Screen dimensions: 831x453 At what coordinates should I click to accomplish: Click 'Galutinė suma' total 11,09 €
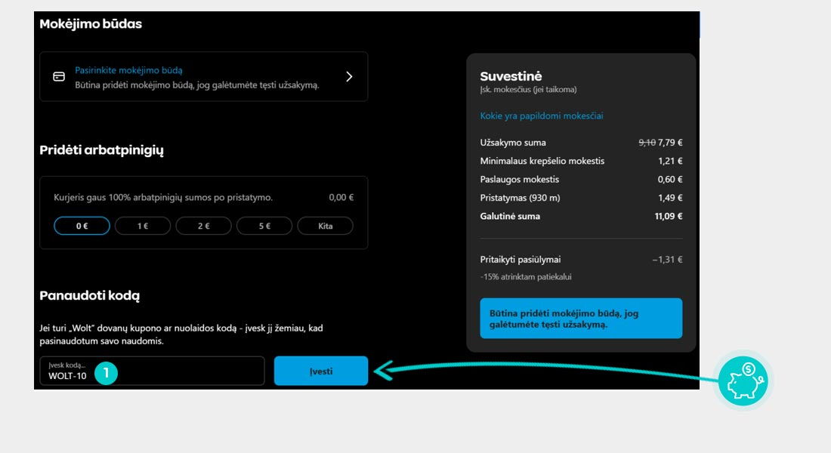point(669,216)
